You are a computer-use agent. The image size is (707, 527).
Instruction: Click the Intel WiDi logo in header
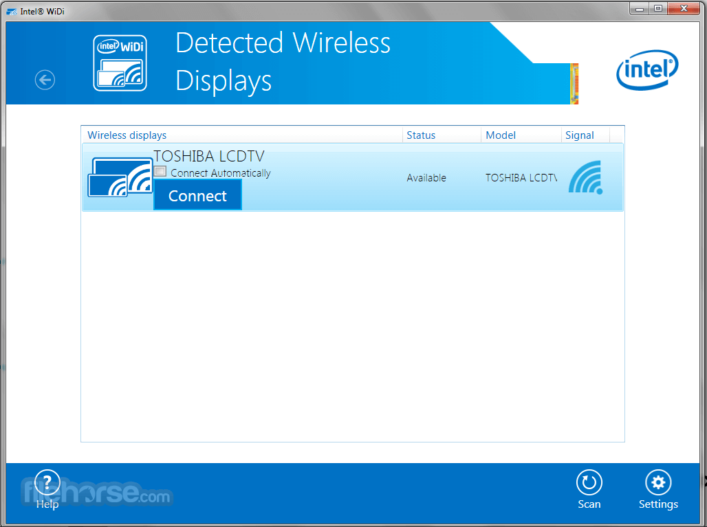pyautogui.click(x=120, y=63)
